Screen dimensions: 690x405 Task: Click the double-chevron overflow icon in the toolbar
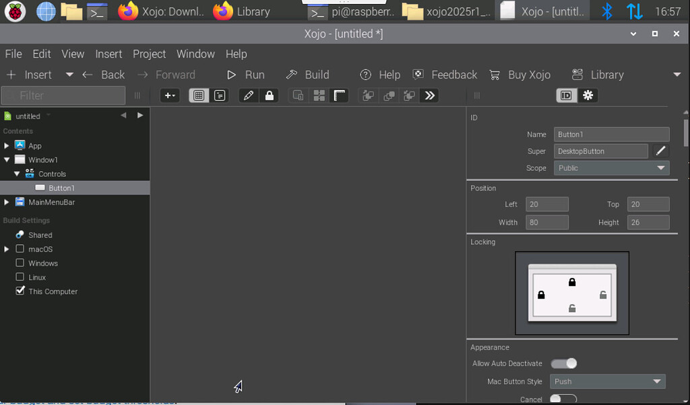coord(429,95)
